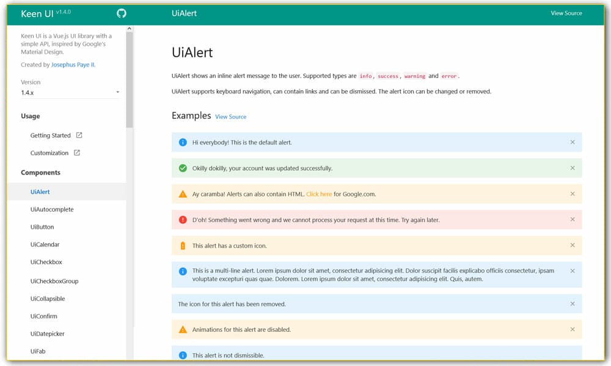Image resolution: width=611 pixels, height=366 pixels.
Task: Click the external link icon beside Customization
Action: pyautogui.click(x=76, y=152)
